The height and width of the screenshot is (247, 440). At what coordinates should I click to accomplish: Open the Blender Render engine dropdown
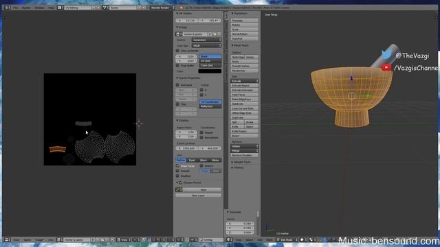pyautogui.click(x=162, y=8)
